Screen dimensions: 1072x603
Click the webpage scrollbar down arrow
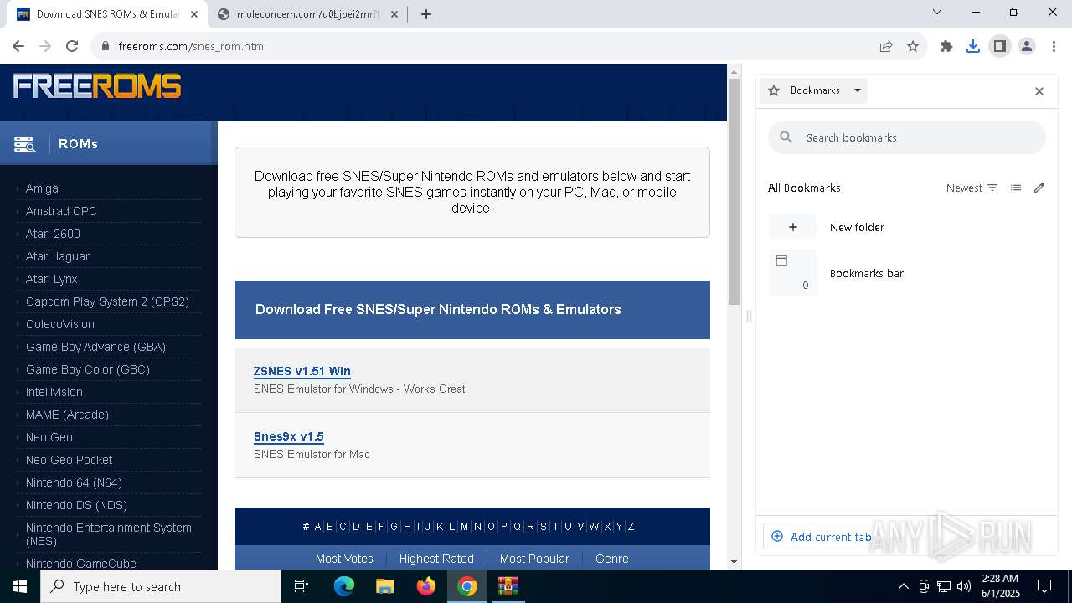coord(734,563)
